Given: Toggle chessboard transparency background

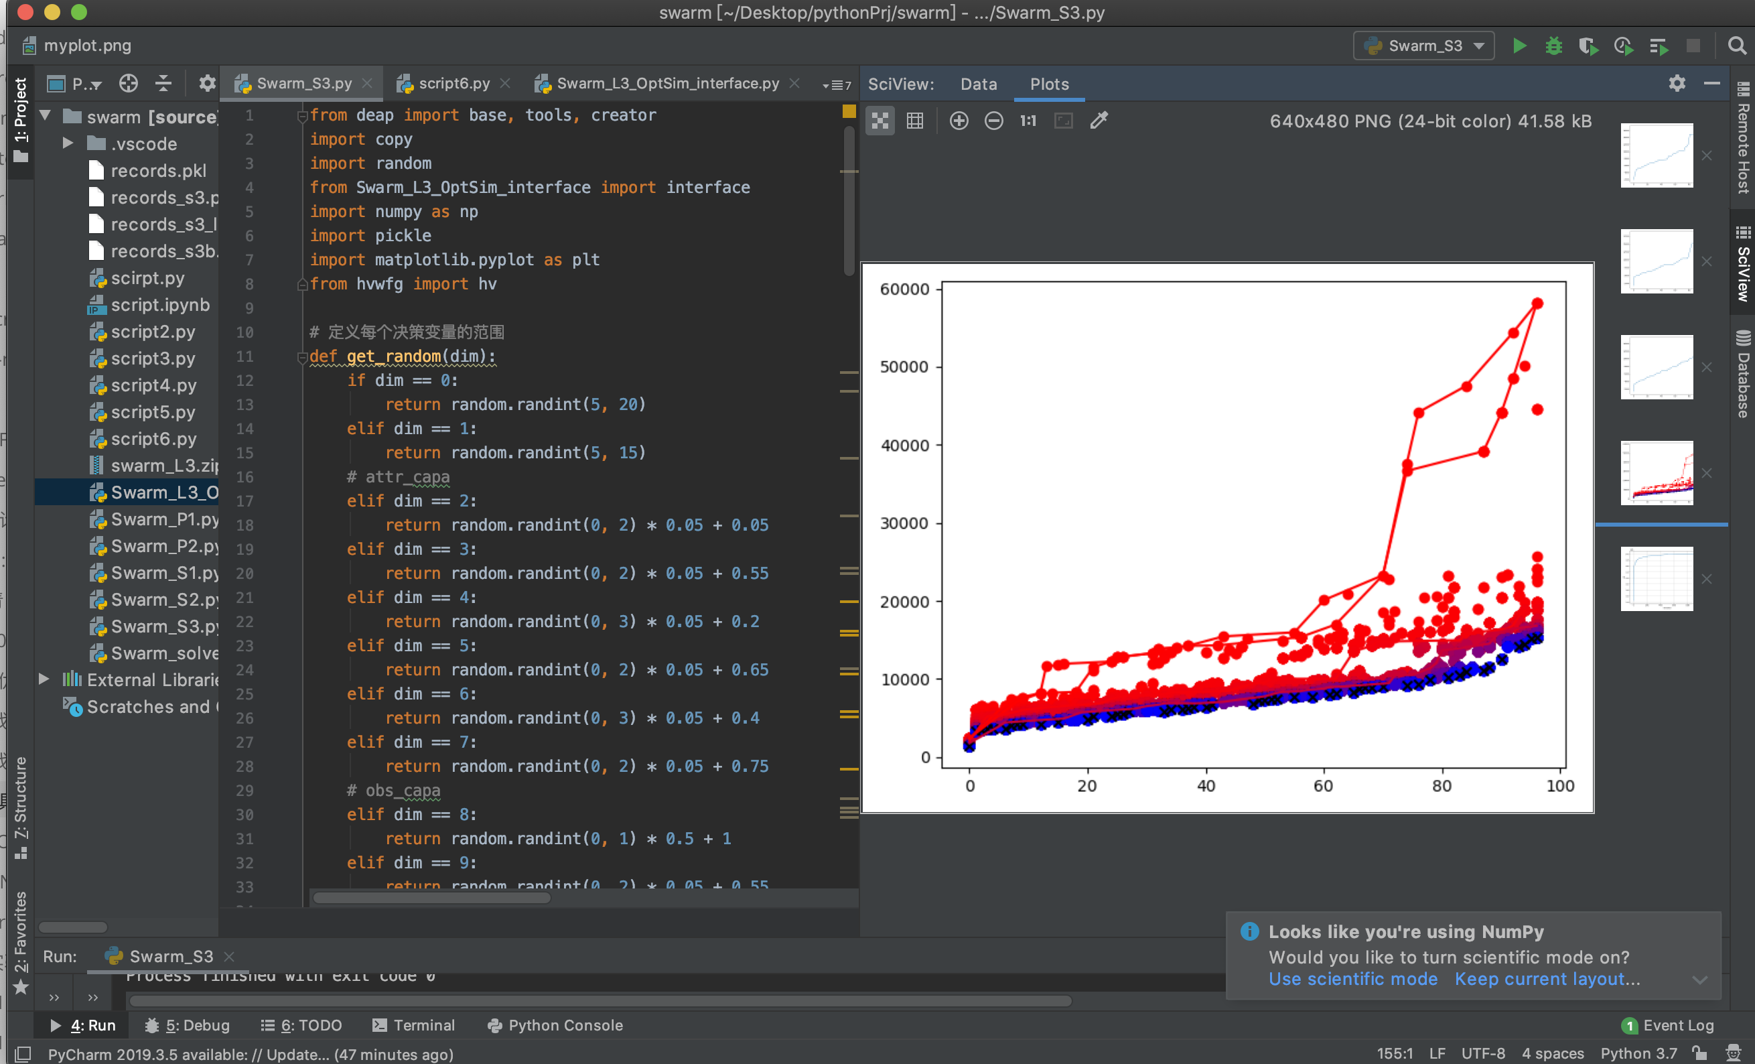Looking at the screenshot, I should (880, 121).
